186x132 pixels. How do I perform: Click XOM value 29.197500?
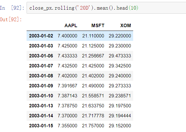120,106
